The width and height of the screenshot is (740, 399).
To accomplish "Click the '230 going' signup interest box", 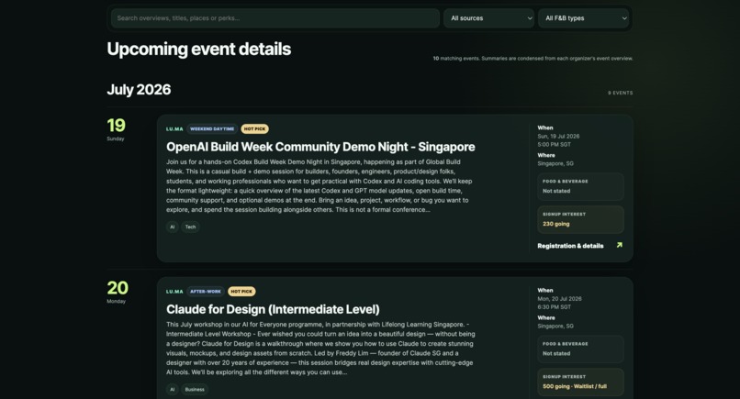I will 580,219.
